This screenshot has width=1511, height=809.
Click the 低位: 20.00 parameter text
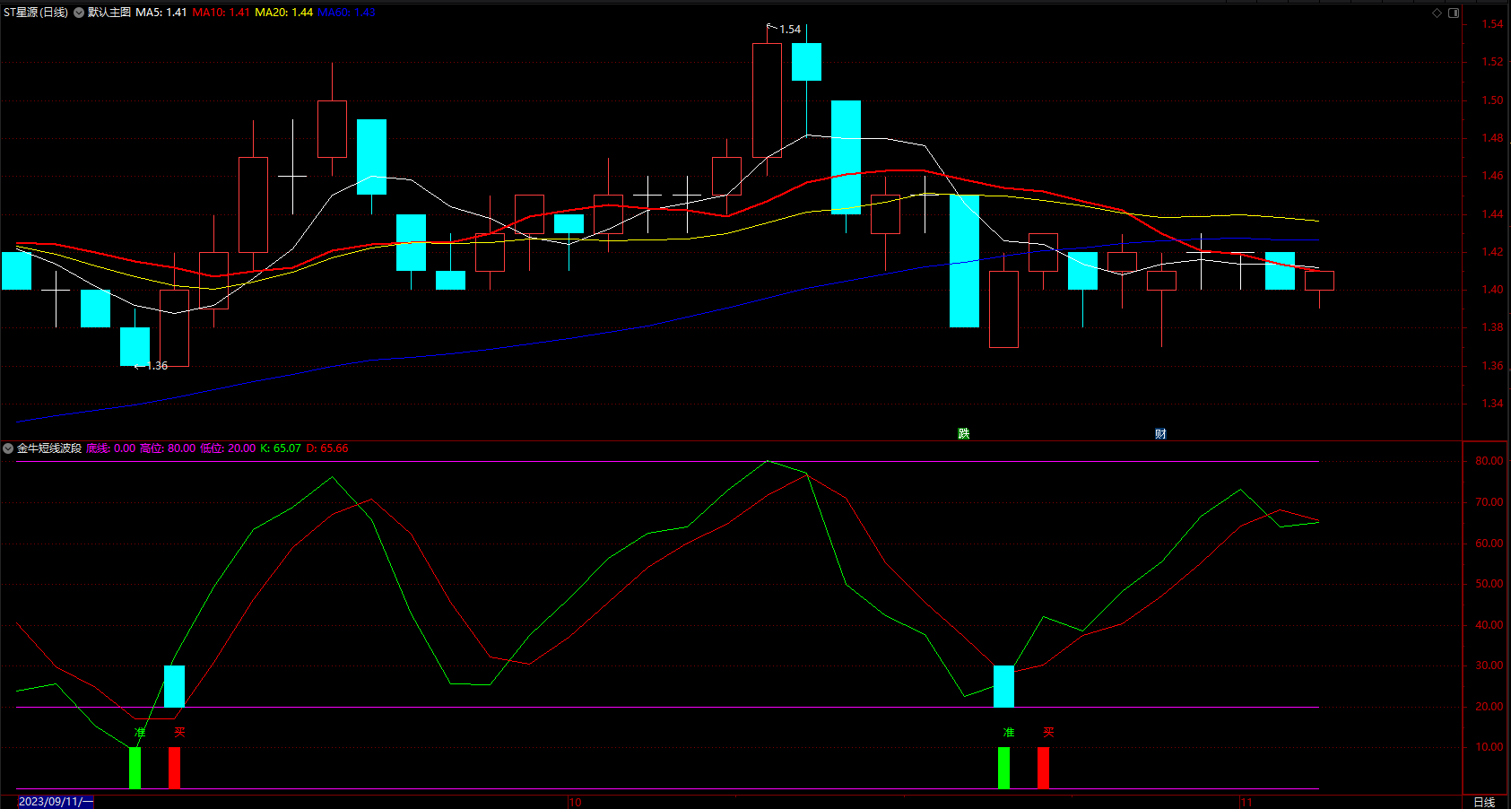click(228, 448)
